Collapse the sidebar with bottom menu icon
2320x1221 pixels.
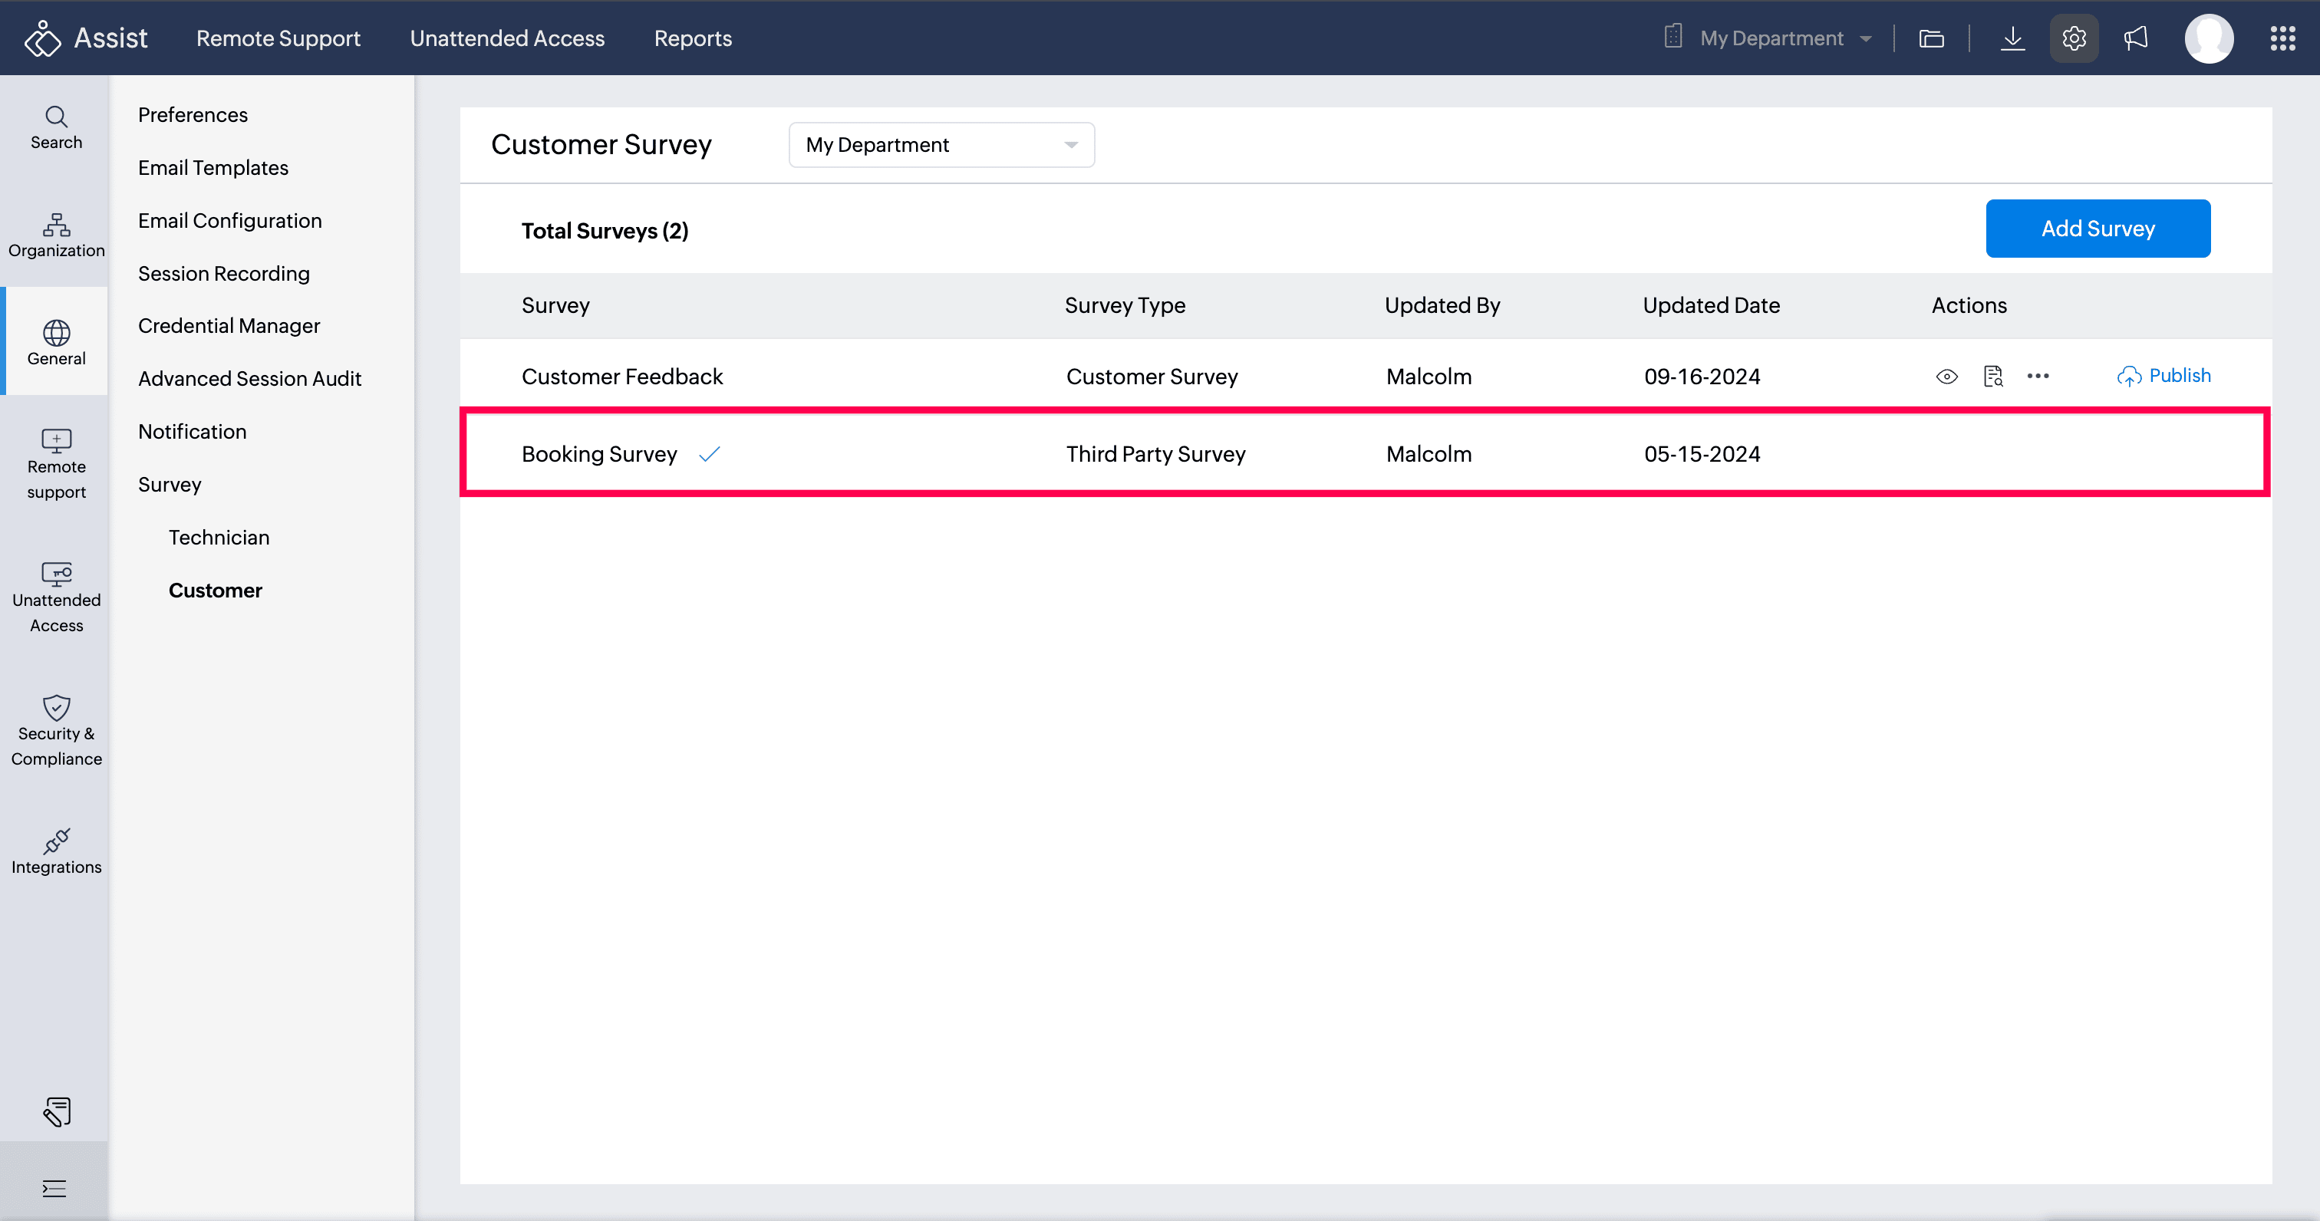pos(54,1188)
